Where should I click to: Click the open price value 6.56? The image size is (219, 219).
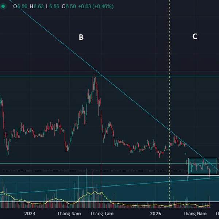[22, 7]
